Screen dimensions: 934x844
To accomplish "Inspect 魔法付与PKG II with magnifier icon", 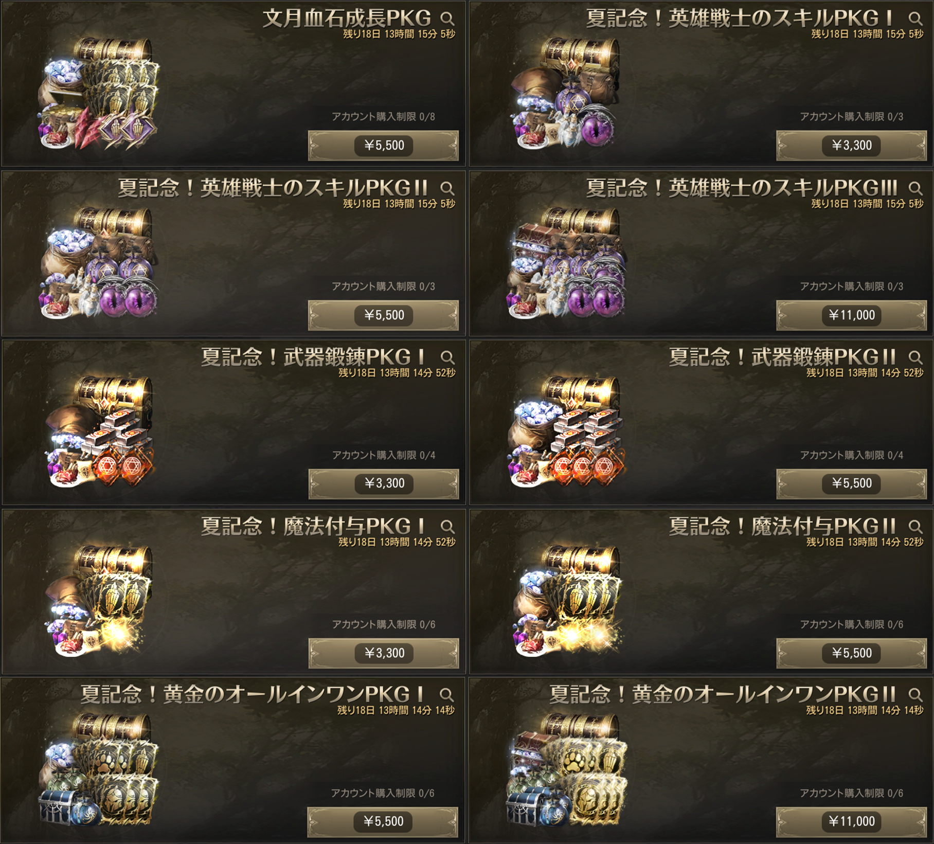I will [x=915, y=527].
